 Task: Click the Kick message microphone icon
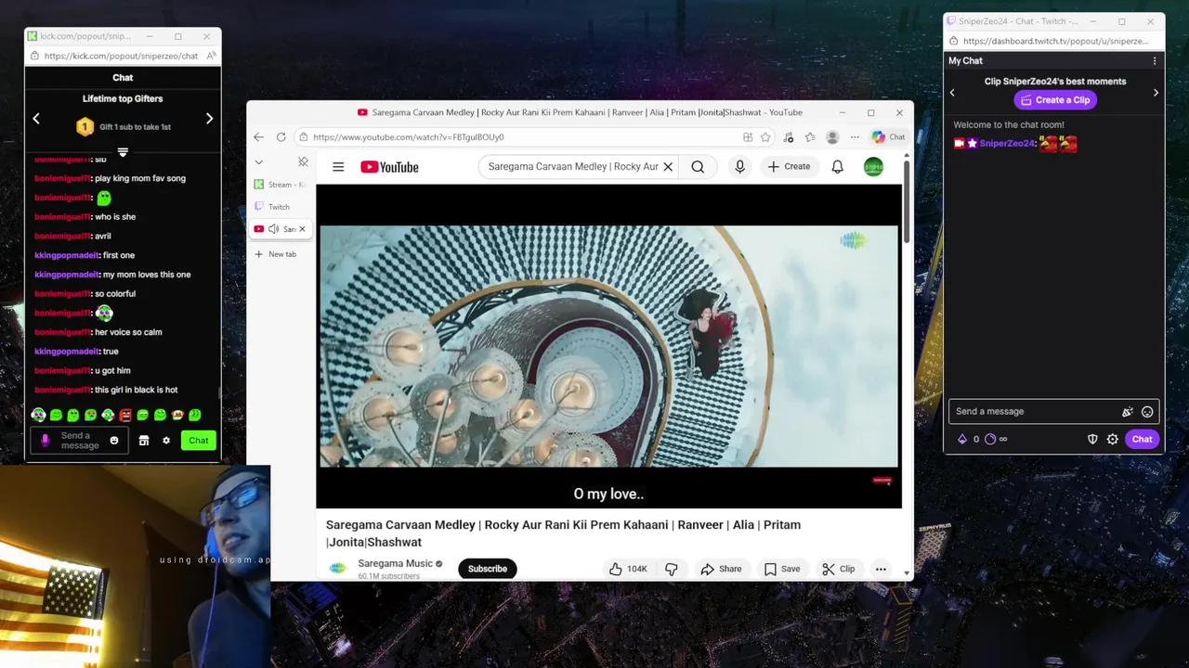point(45,441)
